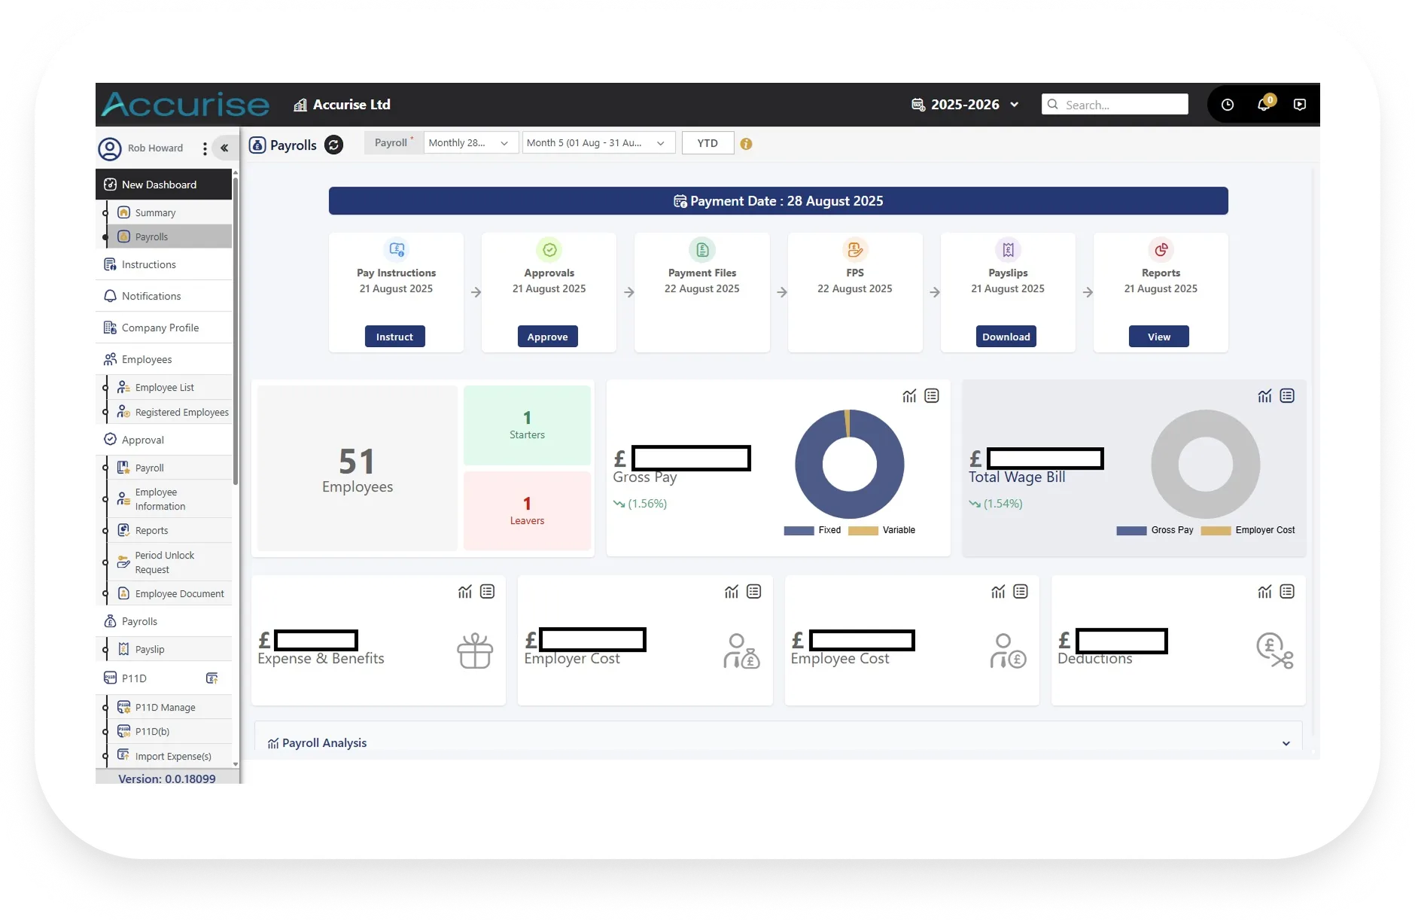Click the history clock icon in the top bar
The height and width of the screenshot is (920, 1415).
click(1227, 105)
